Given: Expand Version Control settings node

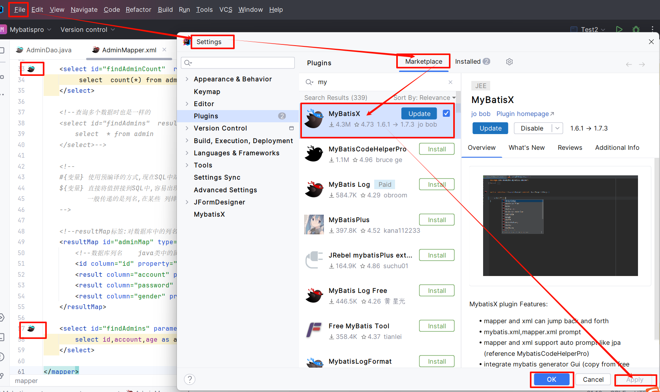Looking at the screenshot, I should pyautogui.click(x=187, y=128).
